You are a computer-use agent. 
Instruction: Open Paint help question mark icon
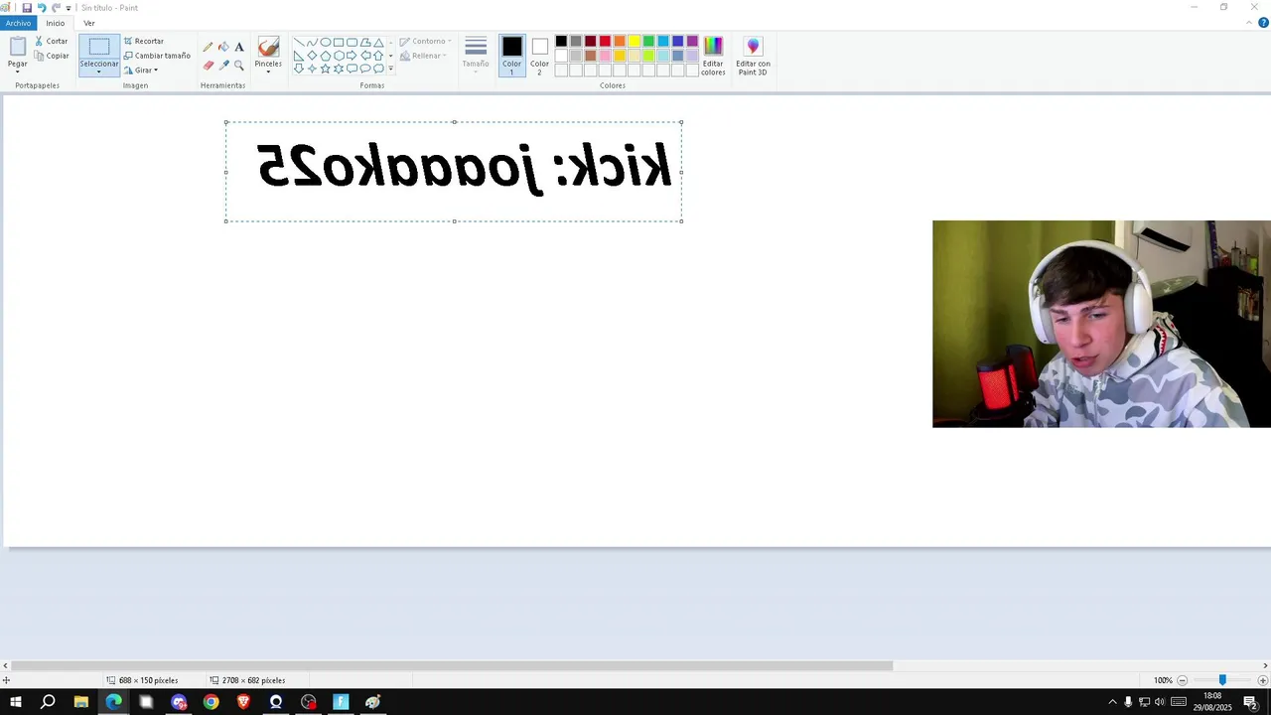(x=1263, y=23)
